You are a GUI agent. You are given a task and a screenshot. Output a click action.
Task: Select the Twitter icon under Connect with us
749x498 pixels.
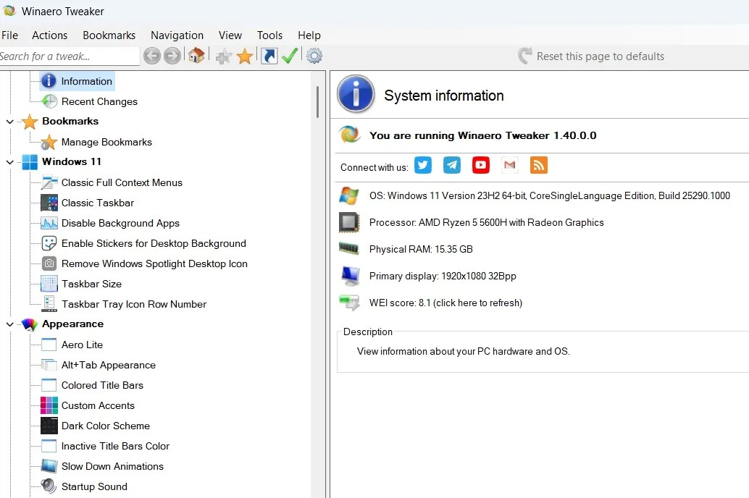coord(422,165)
